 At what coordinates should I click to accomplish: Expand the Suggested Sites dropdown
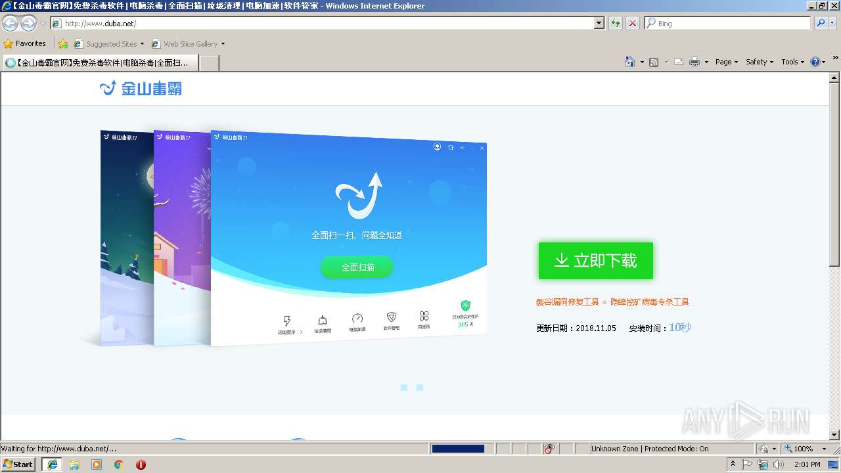[142, 44]
